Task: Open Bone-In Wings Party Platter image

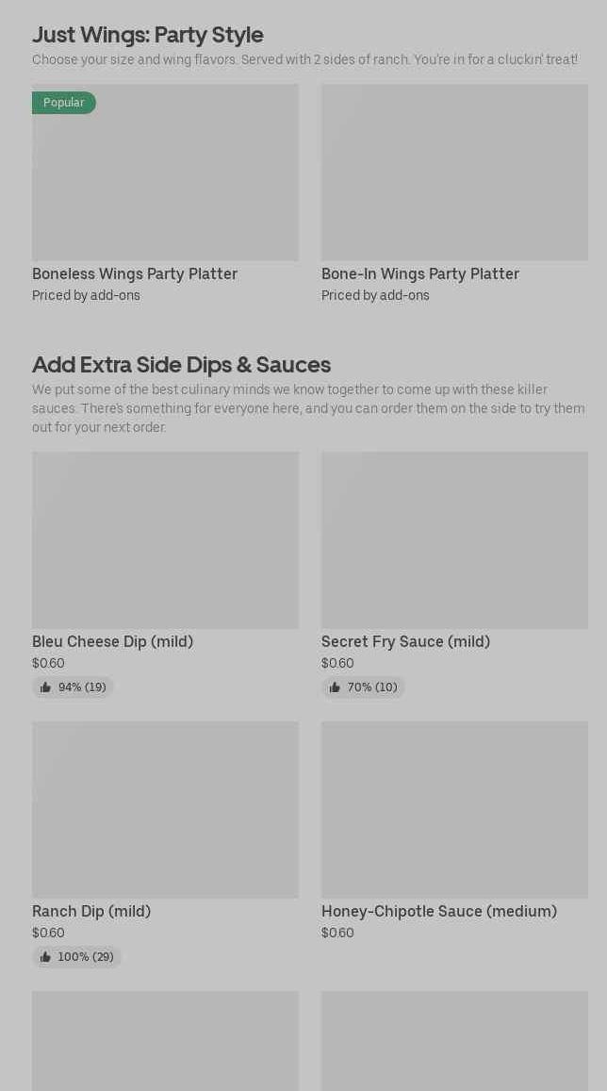Action: [x=454, y=173]
